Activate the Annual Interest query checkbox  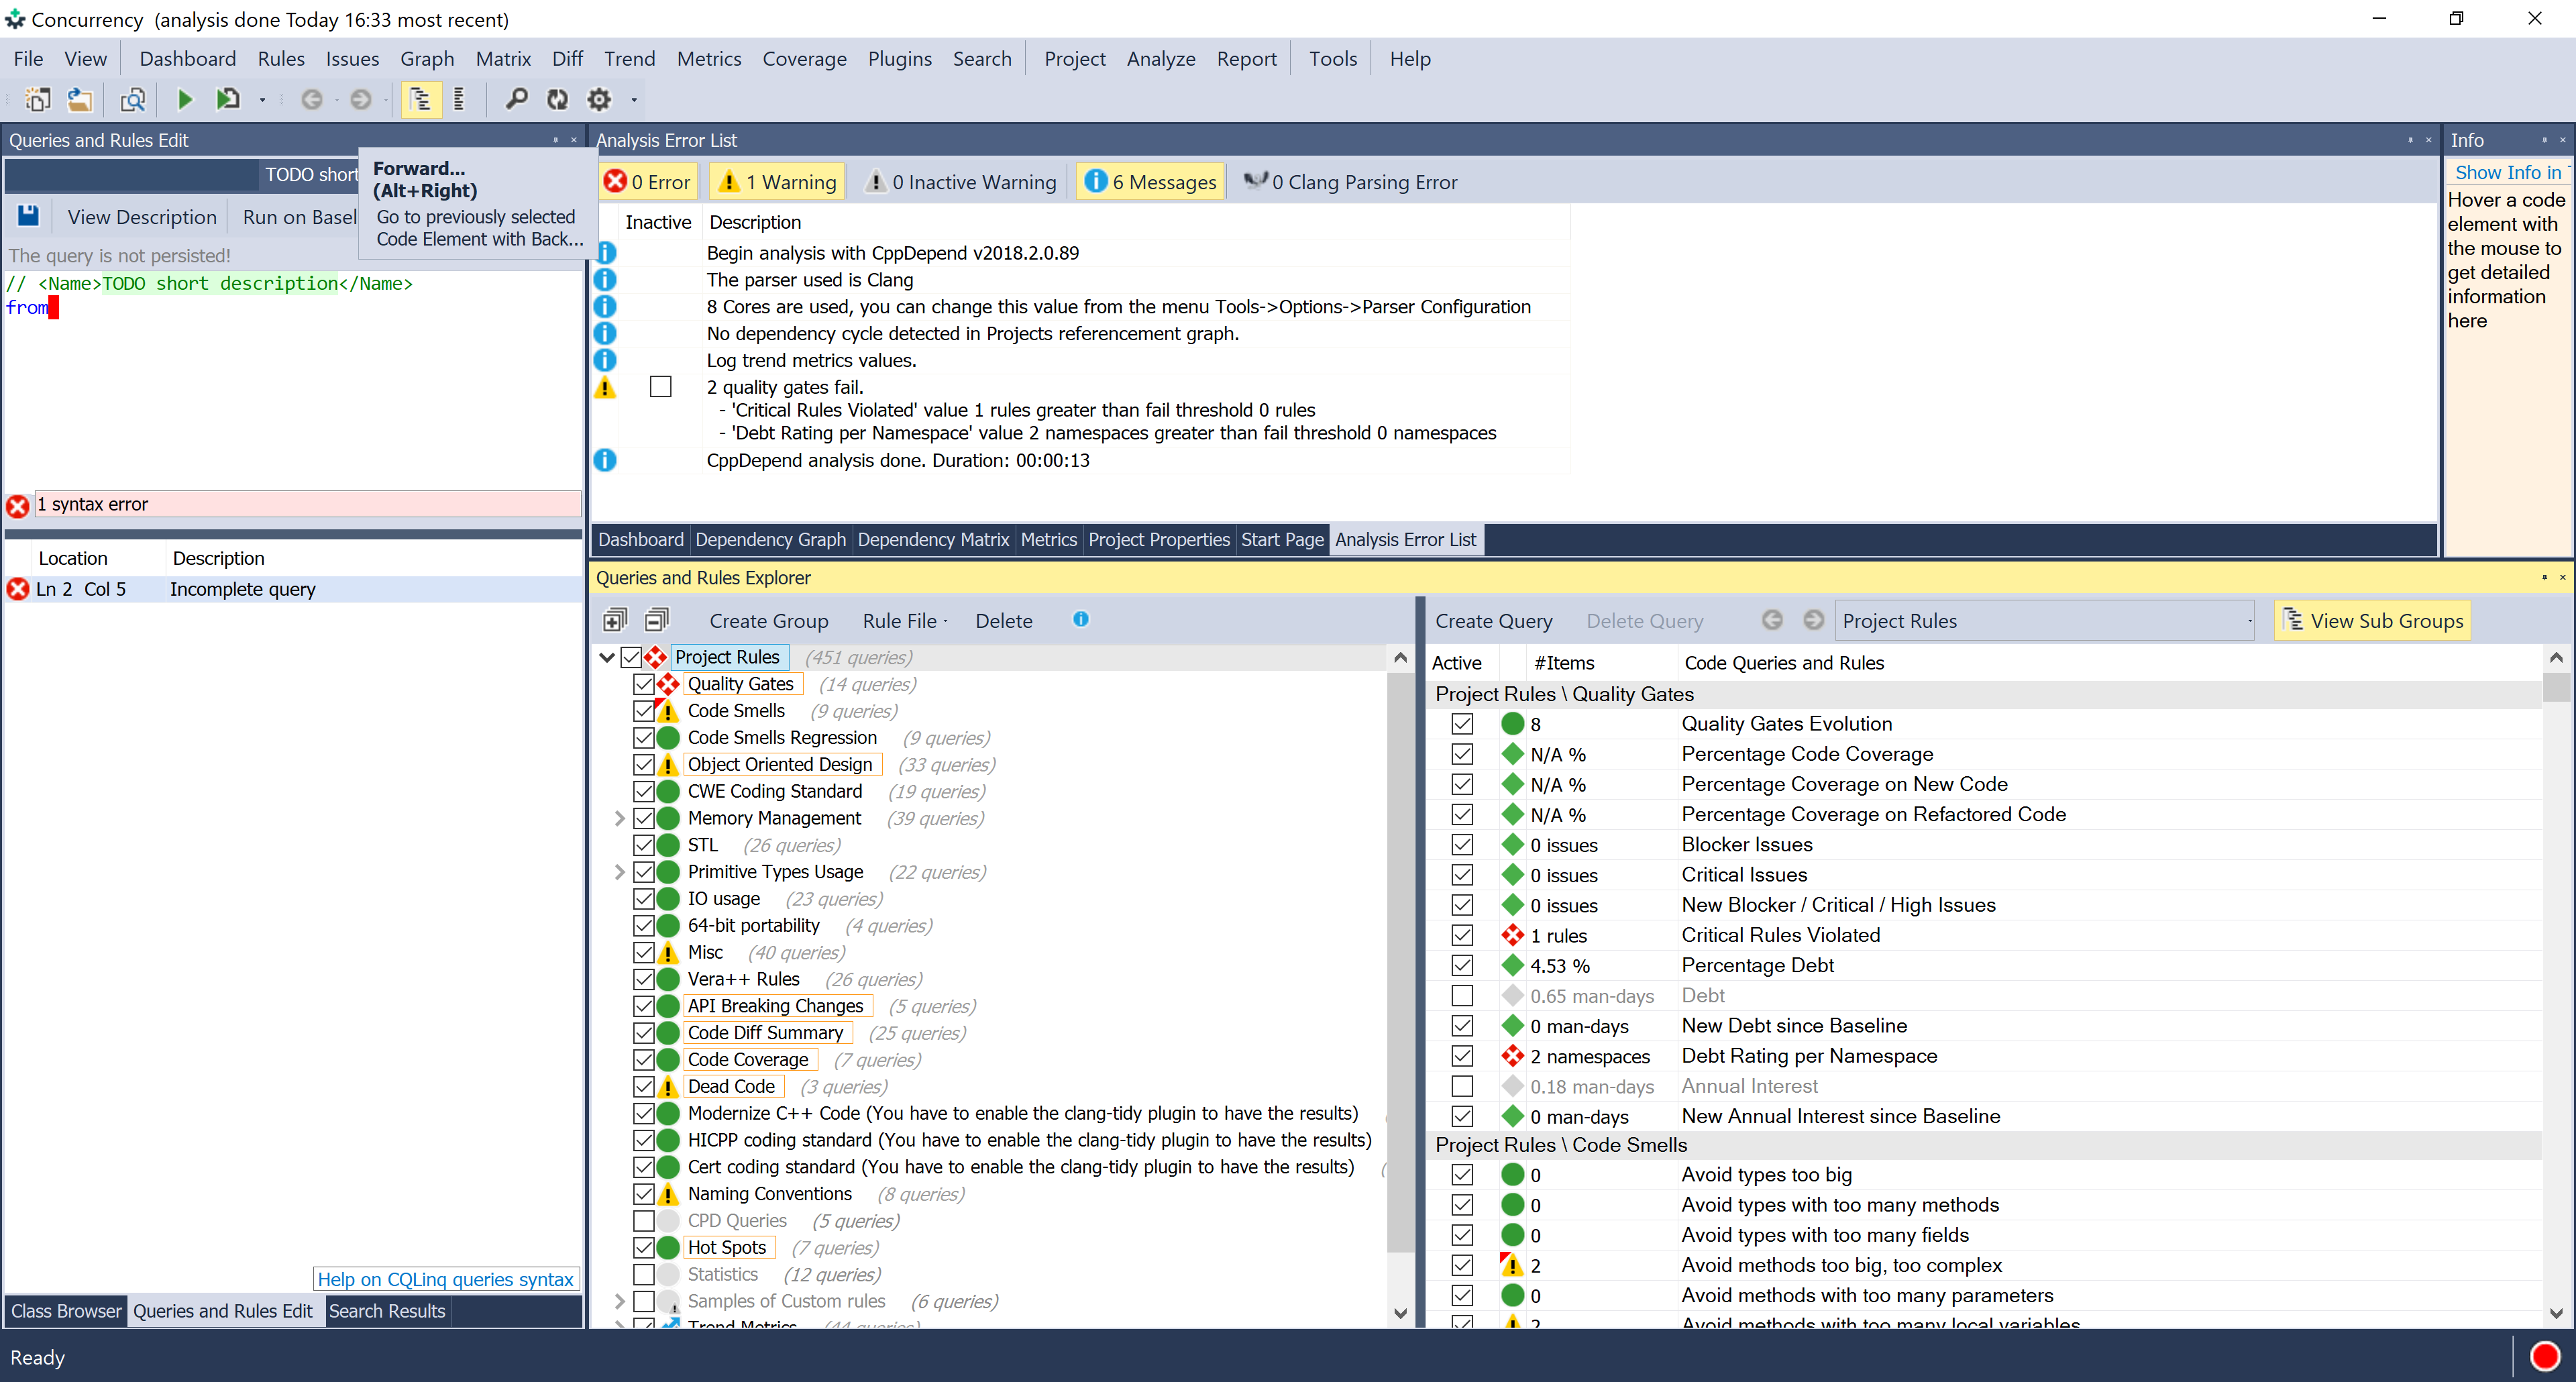(x=1462, y=1086)
